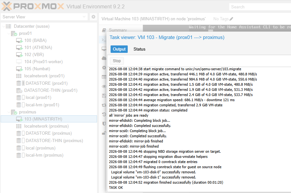This screenshot has width=291, height=193.
Task: Click 'Virtual Environment 9.2.2' version text
Action: [96, 7]
